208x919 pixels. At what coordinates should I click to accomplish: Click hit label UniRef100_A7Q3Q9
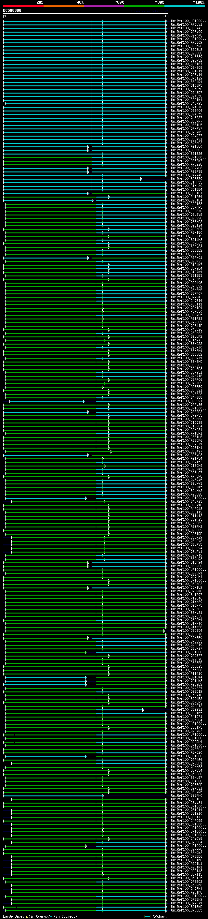tap(187, 43)
